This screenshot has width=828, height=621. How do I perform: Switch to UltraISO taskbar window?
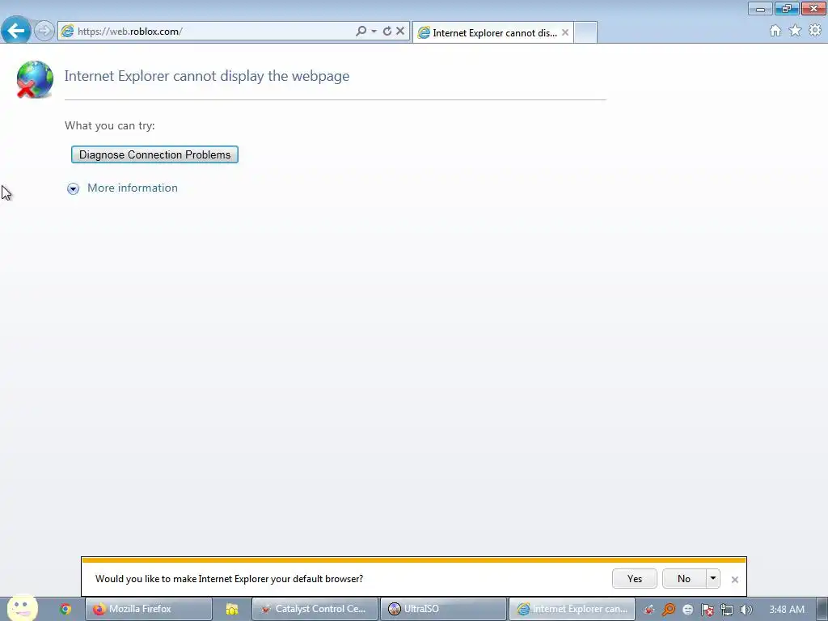(x=444, y=609)
